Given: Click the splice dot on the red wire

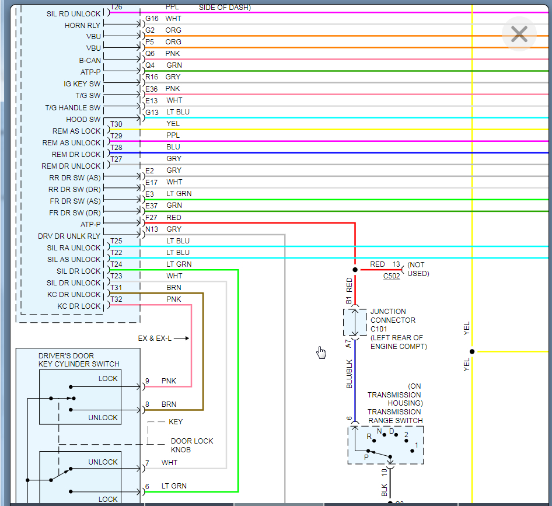Looking at the screenshot, I should coord(355,270).
